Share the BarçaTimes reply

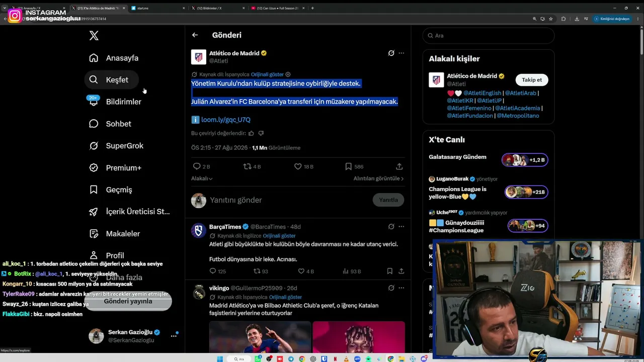[401, 271]
